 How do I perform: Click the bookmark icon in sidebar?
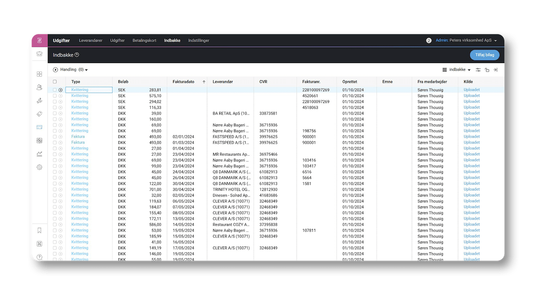point(39,230)
